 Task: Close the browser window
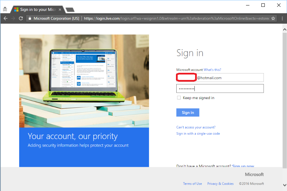279,5
